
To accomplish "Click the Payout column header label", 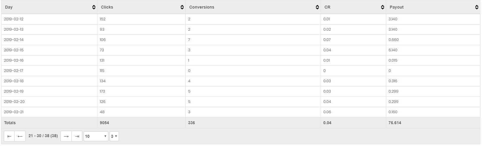I will click(396, 7).
